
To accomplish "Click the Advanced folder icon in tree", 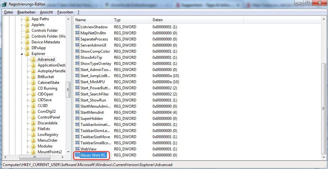I will [34, 59].
